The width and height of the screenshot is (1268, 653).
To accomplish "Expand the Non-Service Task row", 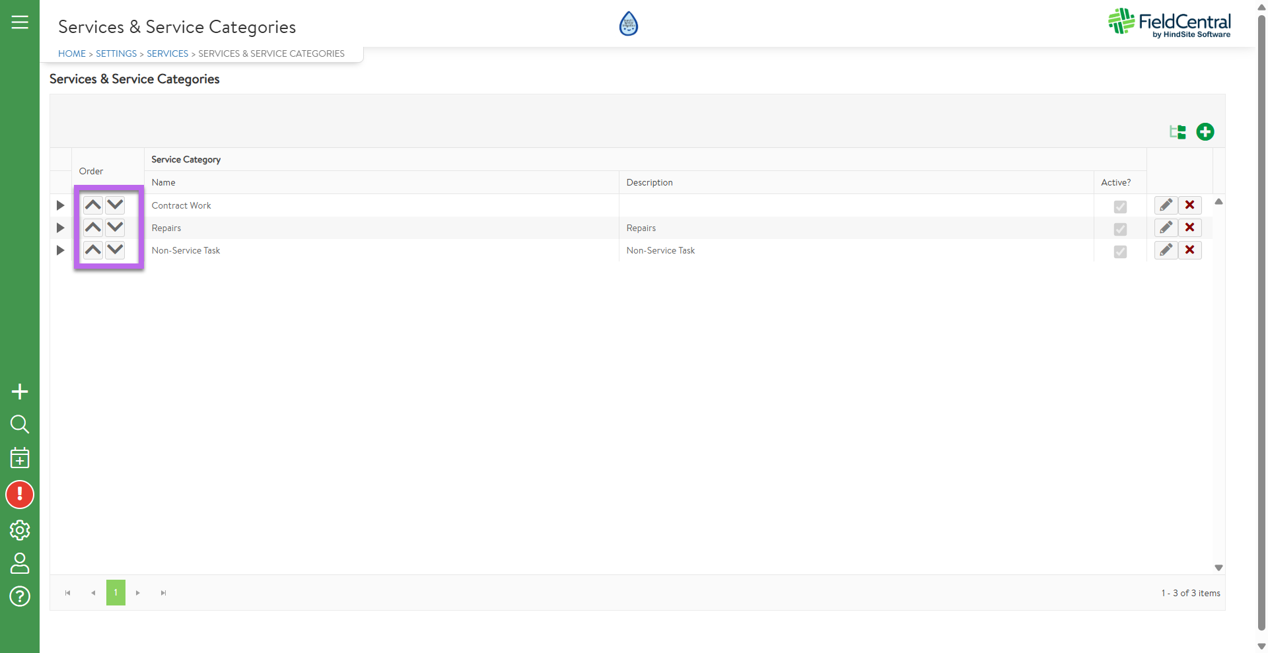I will coord(60,250).
